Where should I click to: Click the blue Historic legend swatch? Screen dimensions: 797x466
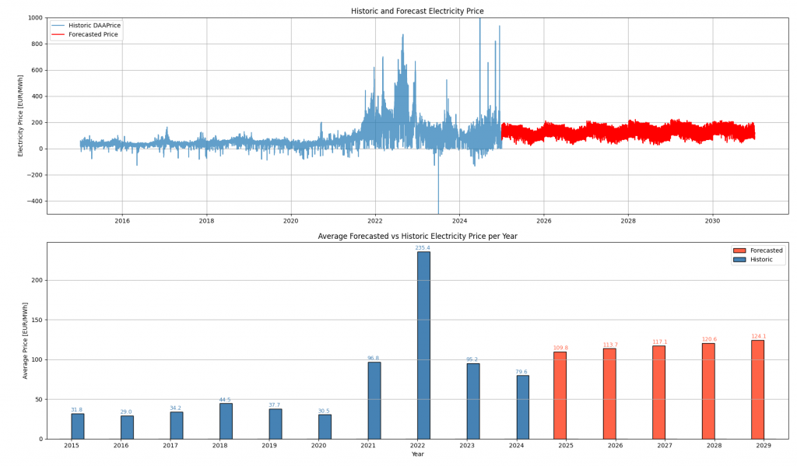tap(739, 259)
